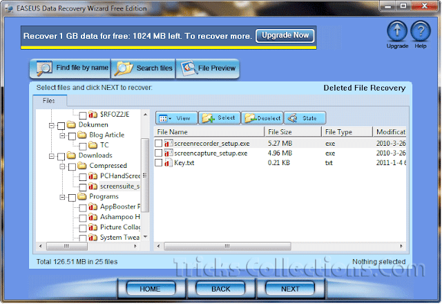Viewport: 442px width, 304px height.
Task: Sort by the File Name column header
Action: (x=209, y=132)
